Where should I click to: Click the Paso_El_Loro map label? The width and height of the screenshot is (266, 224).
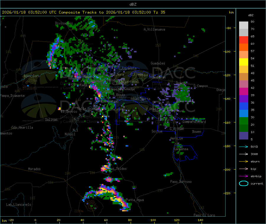(204, 215)
